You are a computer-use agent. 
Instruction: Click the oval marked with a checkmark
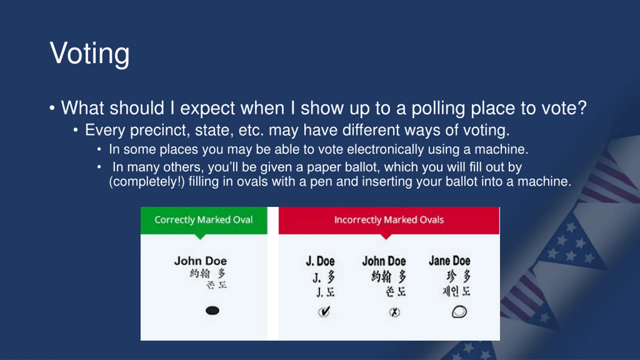click(324, 312)
